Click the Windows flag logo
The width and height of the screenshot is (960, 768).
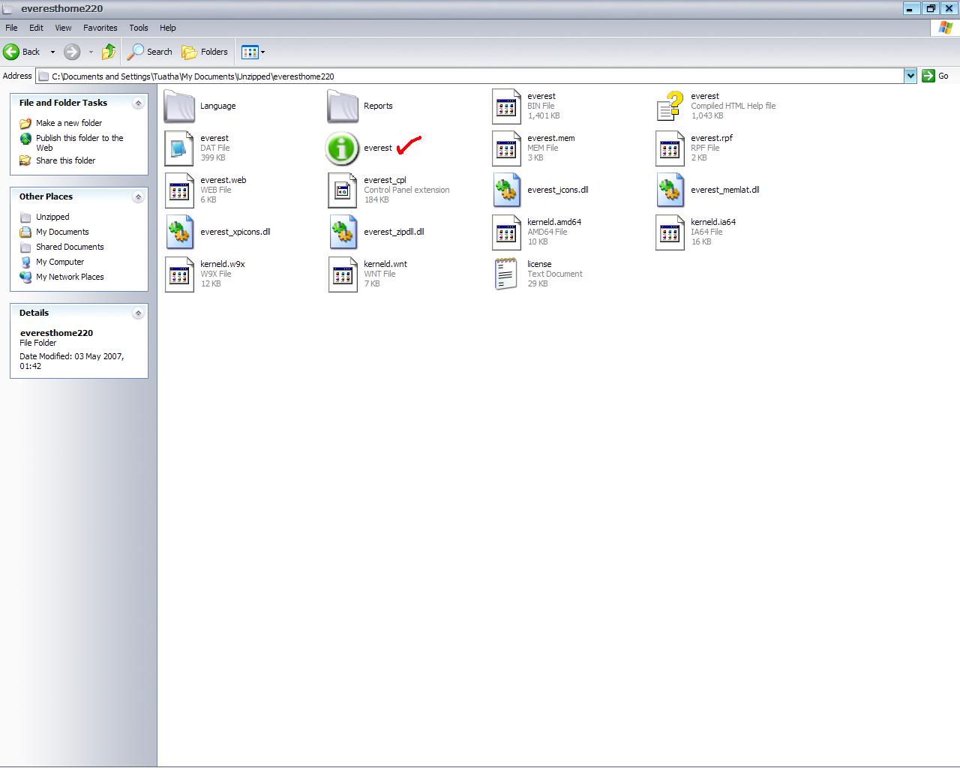coord(945,28)
